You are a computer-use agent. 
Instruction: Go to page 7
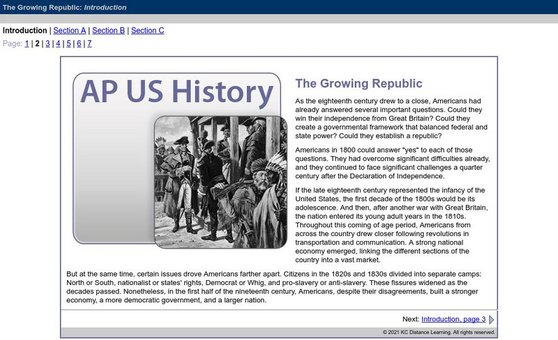[x=89, y=44]
